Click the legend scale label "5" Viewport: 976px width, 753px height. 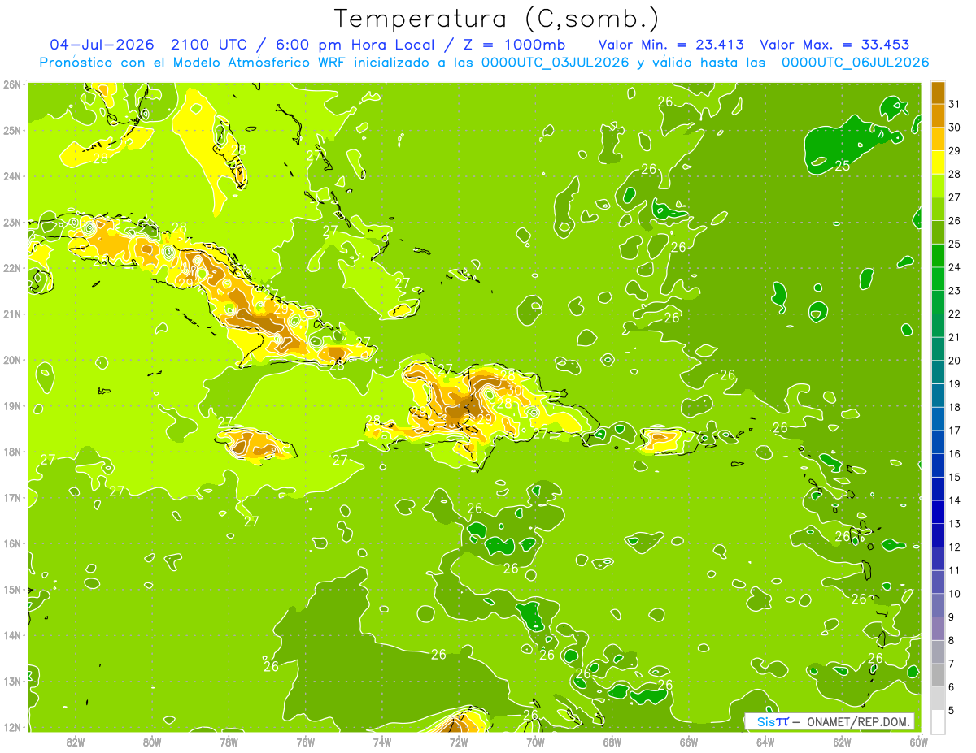952,711
